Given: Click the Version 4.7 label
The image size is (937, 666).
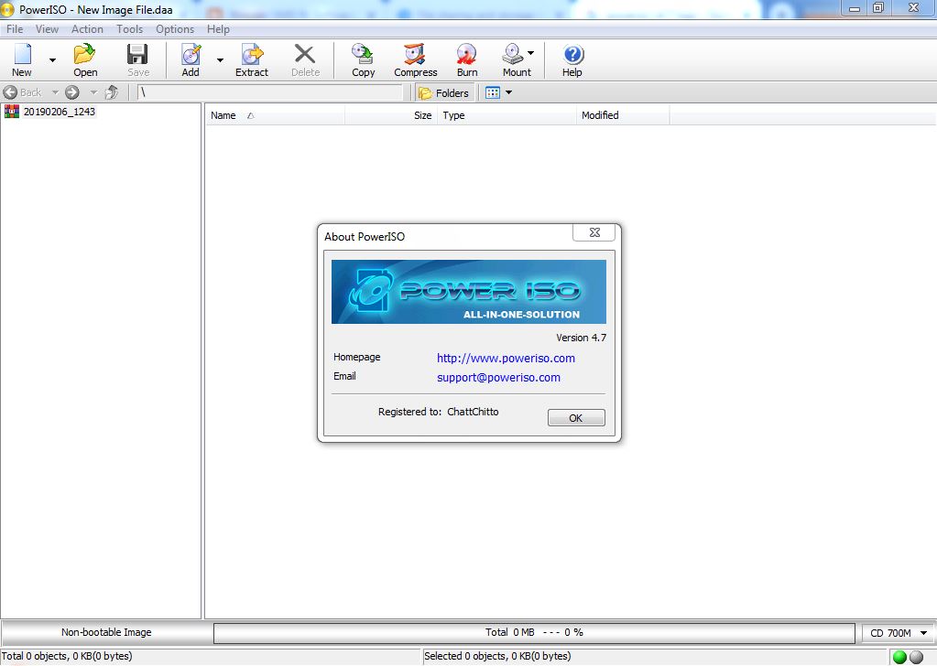Looking at the screenshot, I should 581,338.
